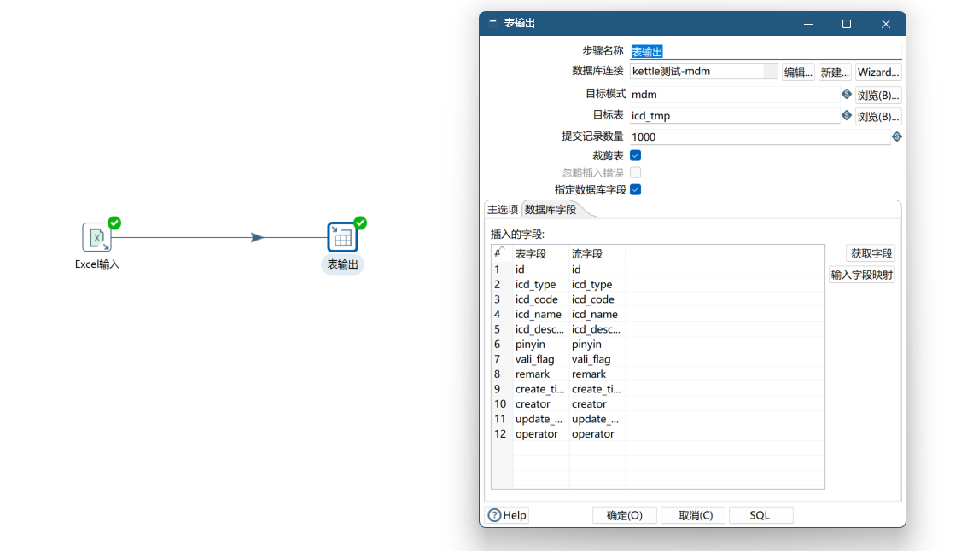Uncheck the 裁剪表 checkbox
Screen dimensions: 973x551
[635, 155]
